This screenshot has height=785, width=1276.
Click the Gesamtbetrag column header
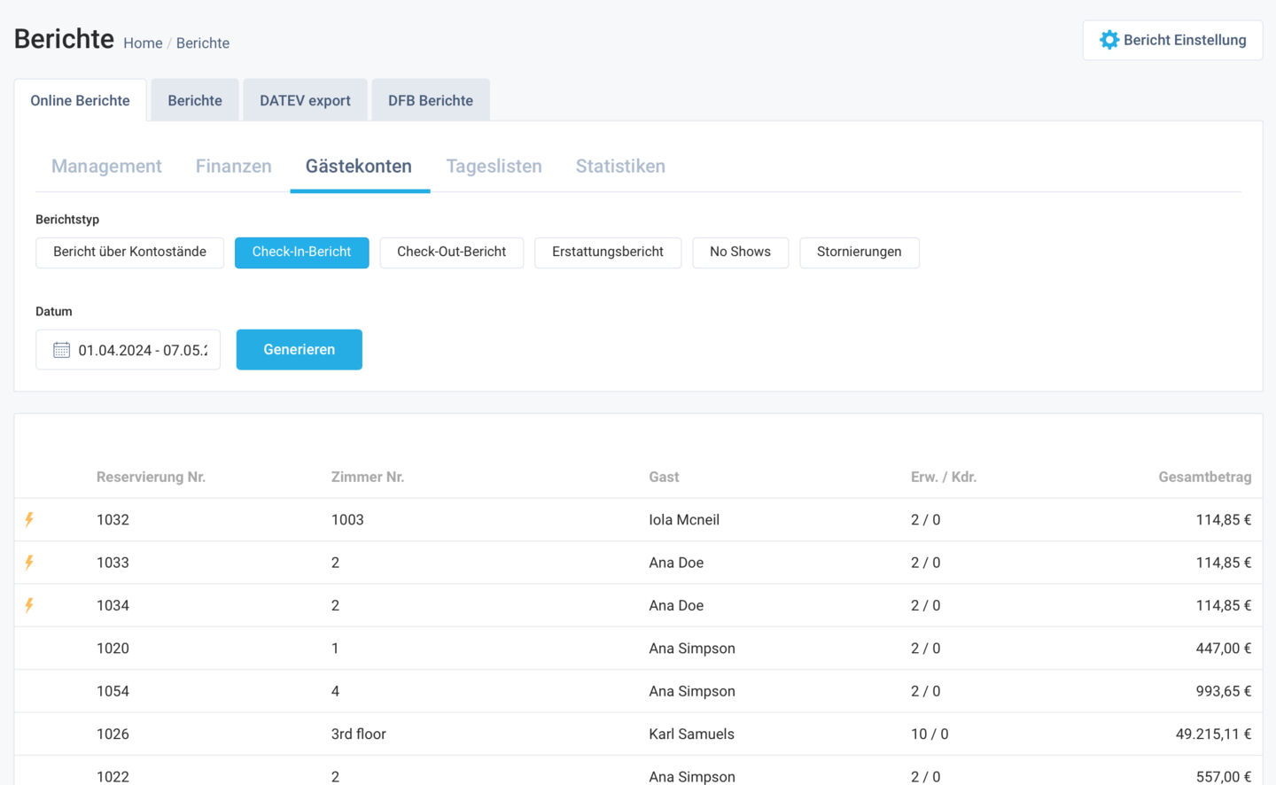point(1205,477)
